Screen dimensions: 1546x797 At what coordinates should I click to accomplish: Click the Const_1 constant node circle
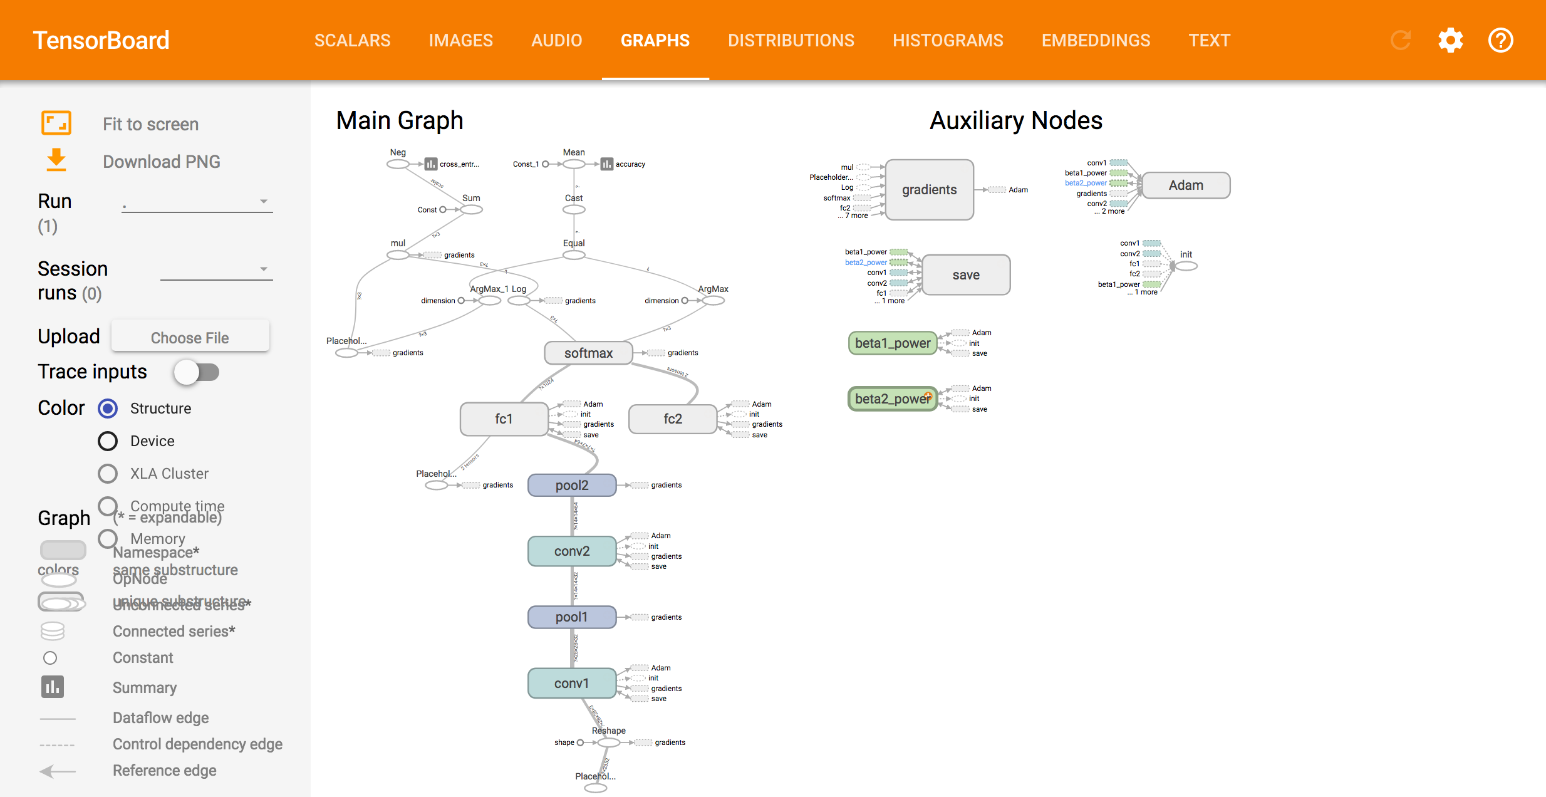pos(545,164)
